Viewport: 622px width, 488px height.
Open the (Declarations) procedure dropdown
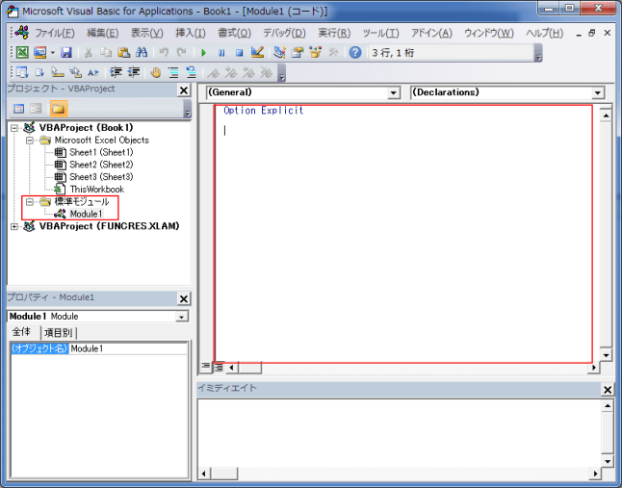[x=598, y=93]
